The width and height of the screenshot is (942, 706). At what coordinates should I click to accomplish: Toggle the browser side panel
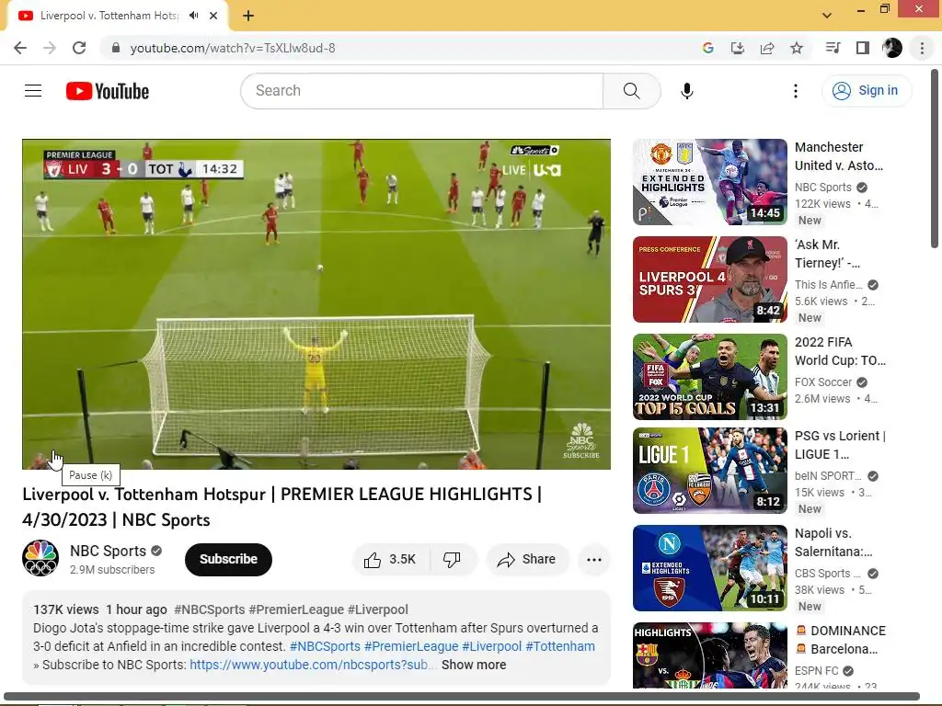click(x=863, y=48)
